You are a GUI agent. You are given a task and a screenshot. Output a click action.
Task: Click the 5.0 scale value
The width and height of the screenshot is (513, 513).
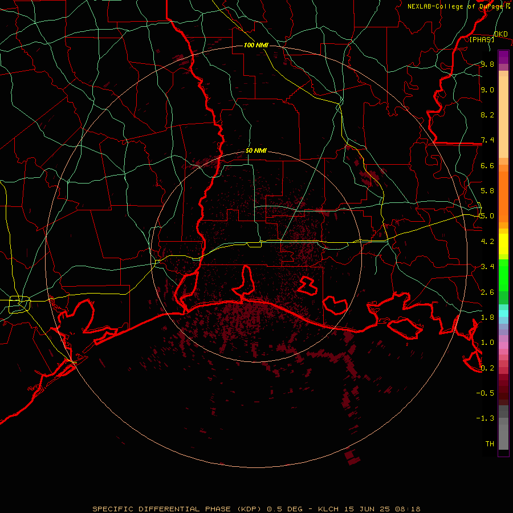[x=487, y=216]
